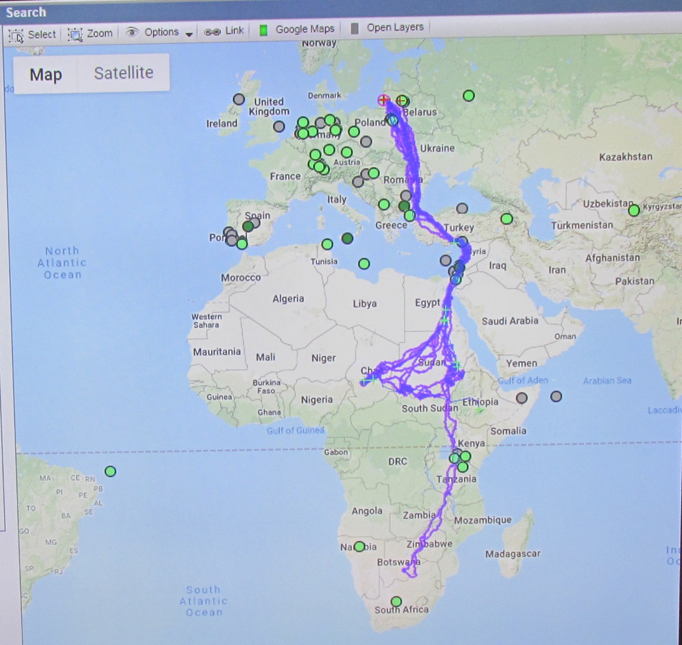The width and height of the screenshot is (682, 645).
Task: Click the Ukraine map label
Action: (437, 148)
